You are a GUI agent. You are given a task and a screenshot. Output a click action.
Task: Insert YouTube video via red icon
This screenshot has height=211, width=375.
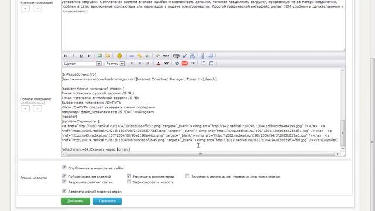(x=185, y=63)
